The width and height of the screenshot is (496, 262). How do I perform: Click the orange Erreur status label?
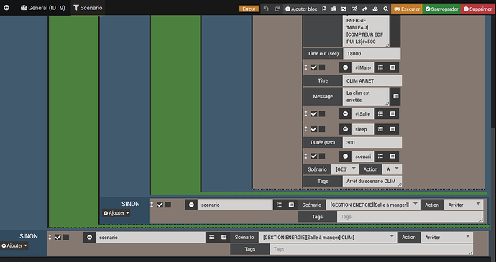[249, 9]
